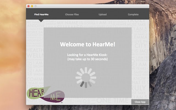The height and width of the screenshot is (110, 176).
Task: Click the Close App button
Action: click(140, 102)
